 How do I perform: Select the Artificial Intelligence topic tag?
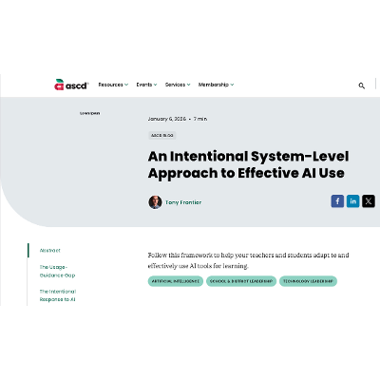[176, 281]
